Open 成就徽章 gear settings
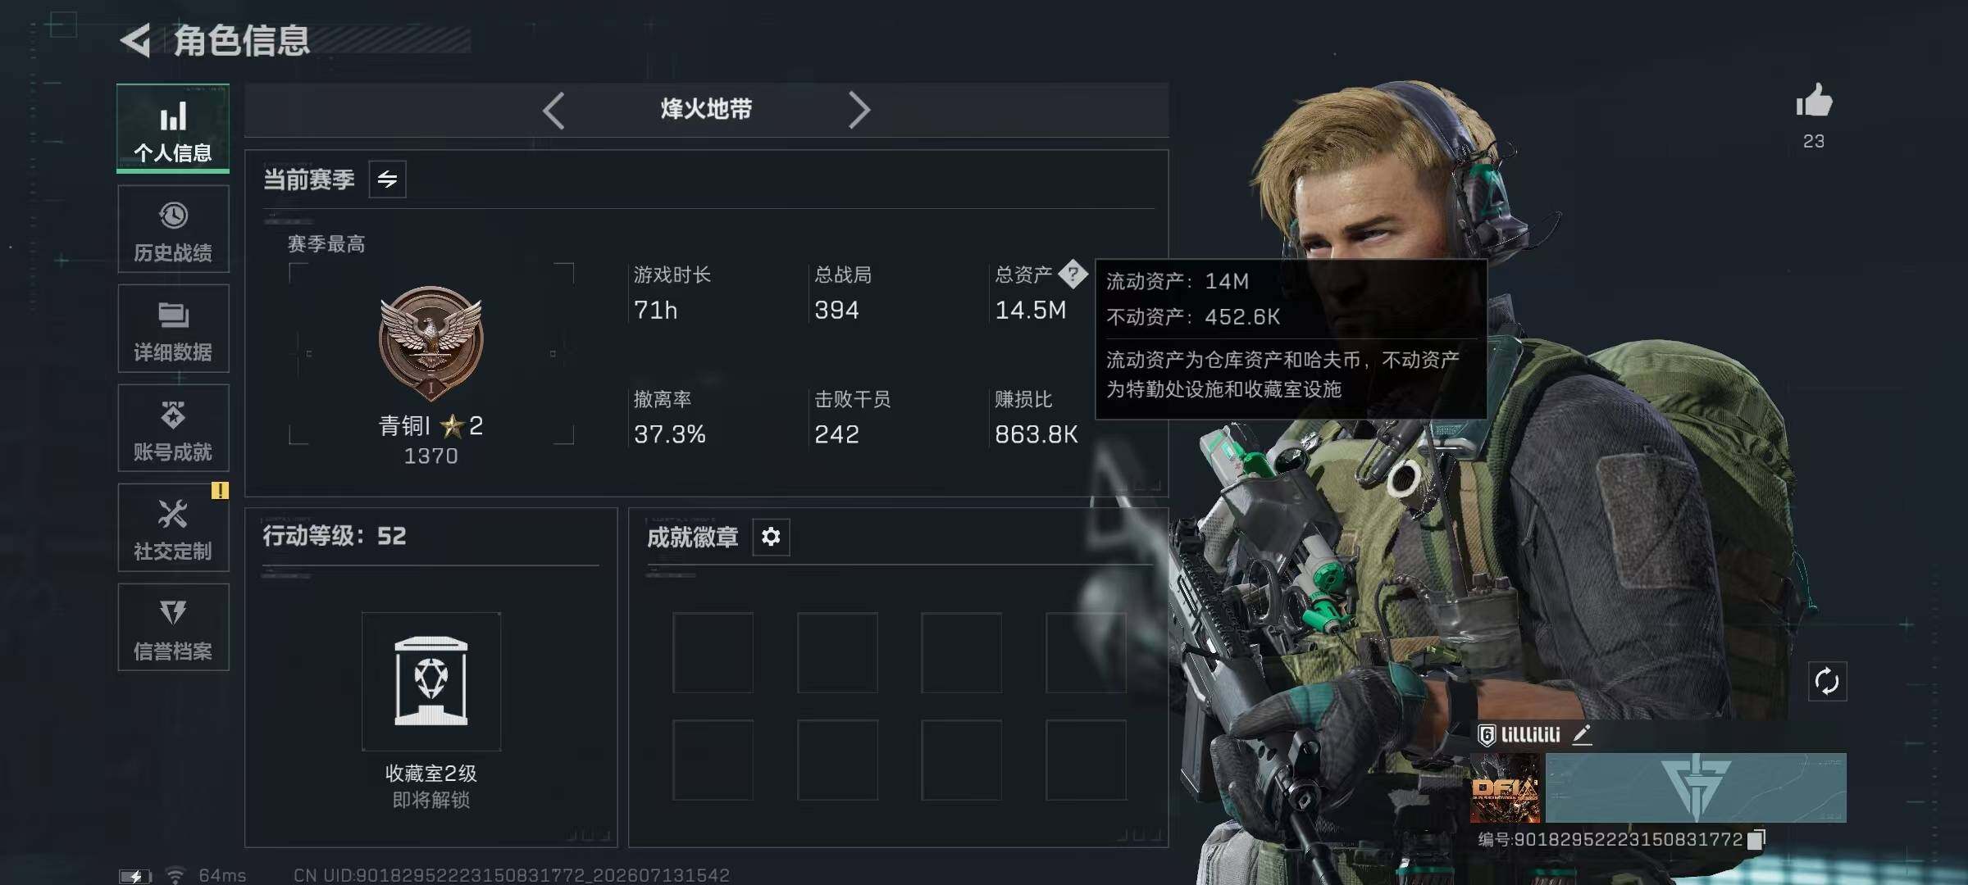1968x885 pixels. [x=771, y=537]
